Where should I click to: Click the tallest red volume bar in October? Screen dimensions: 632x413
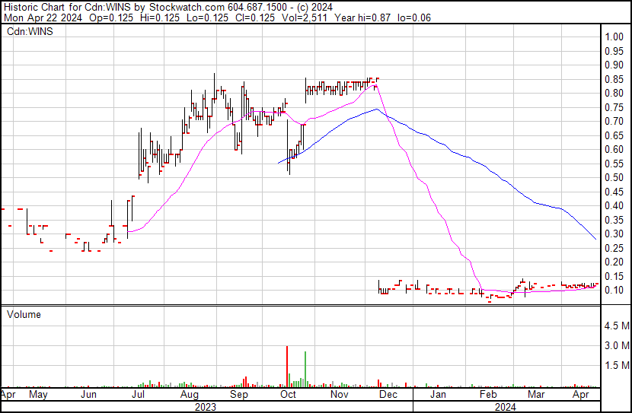[287, 367]
